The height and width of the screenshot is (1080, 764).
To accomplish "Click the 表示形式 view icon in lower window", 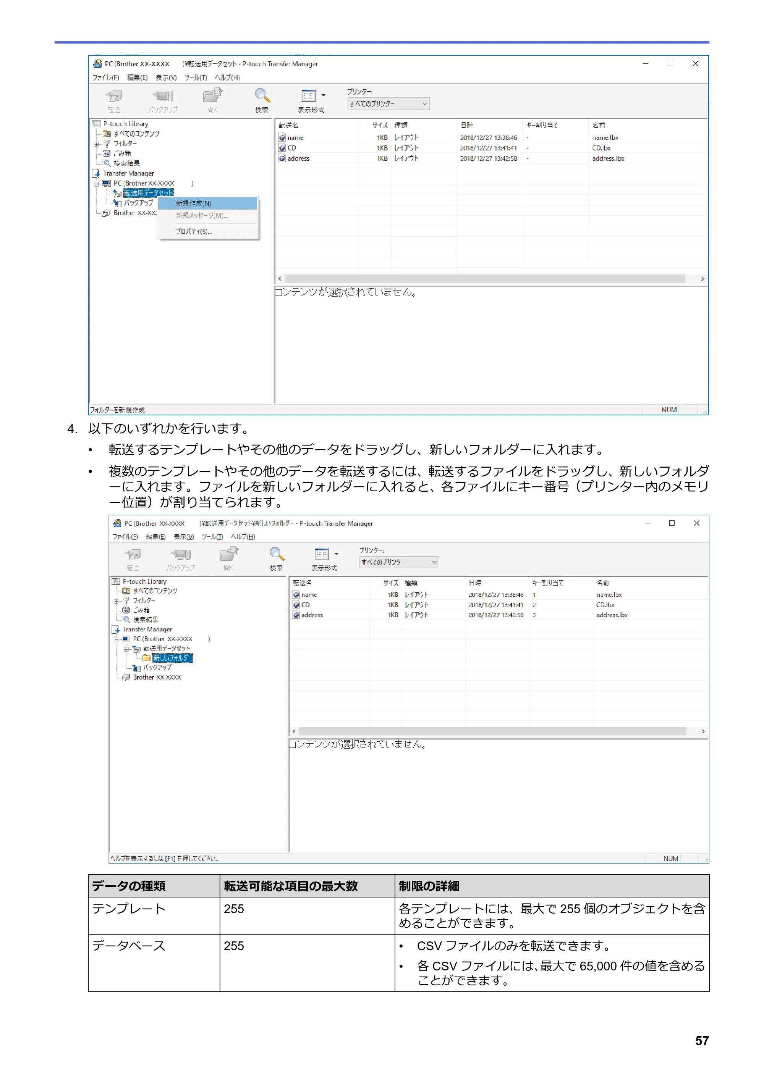I will [x=322, y=554].
